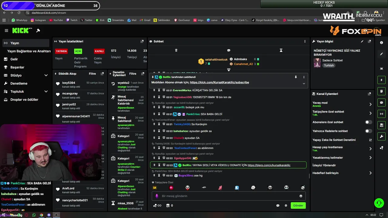Pop out the Yayın bilgisi panel
This screenshot has height=218, width=388.
point(369,41)
